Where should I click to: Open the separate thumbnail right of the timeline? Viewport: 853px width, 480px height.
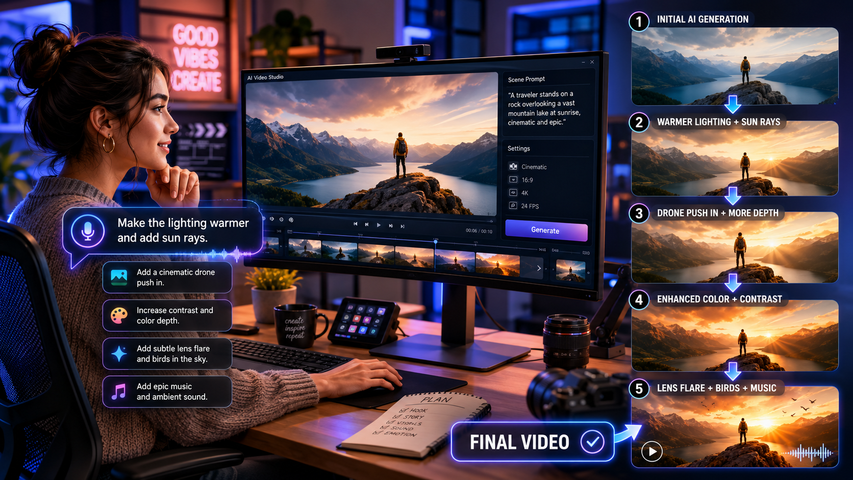570,270
